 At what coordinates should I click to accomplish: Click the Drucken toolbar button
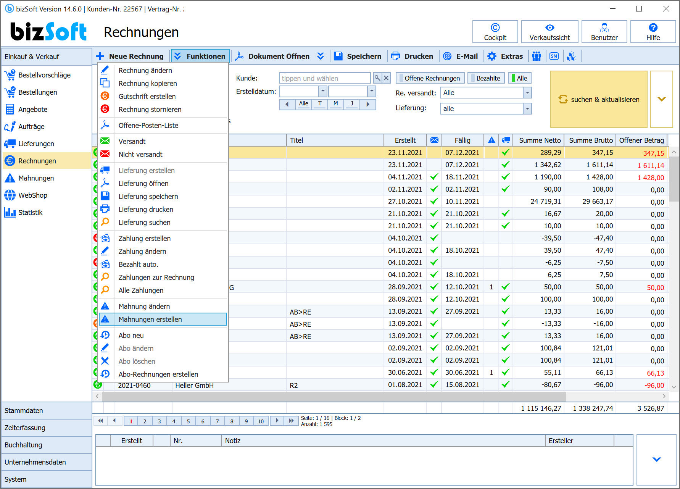412,56
